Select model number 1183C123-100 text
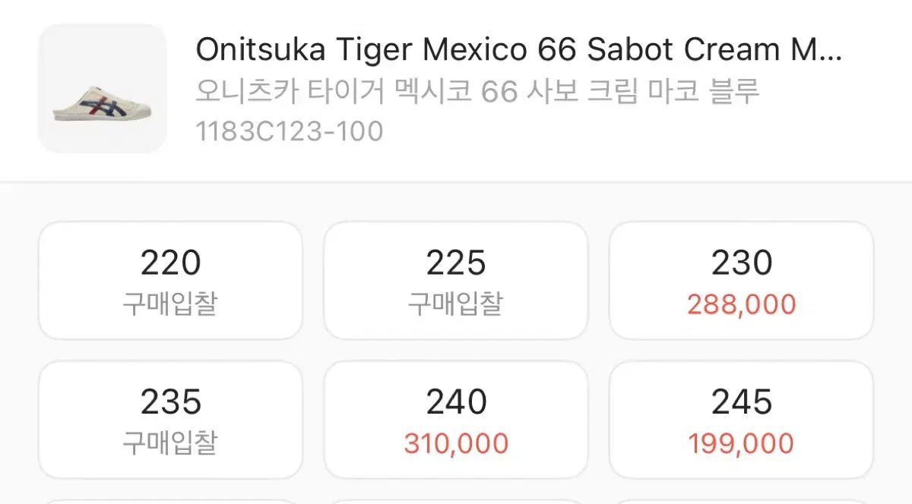This screenshot has height=504, width=912. click(290, 131)
